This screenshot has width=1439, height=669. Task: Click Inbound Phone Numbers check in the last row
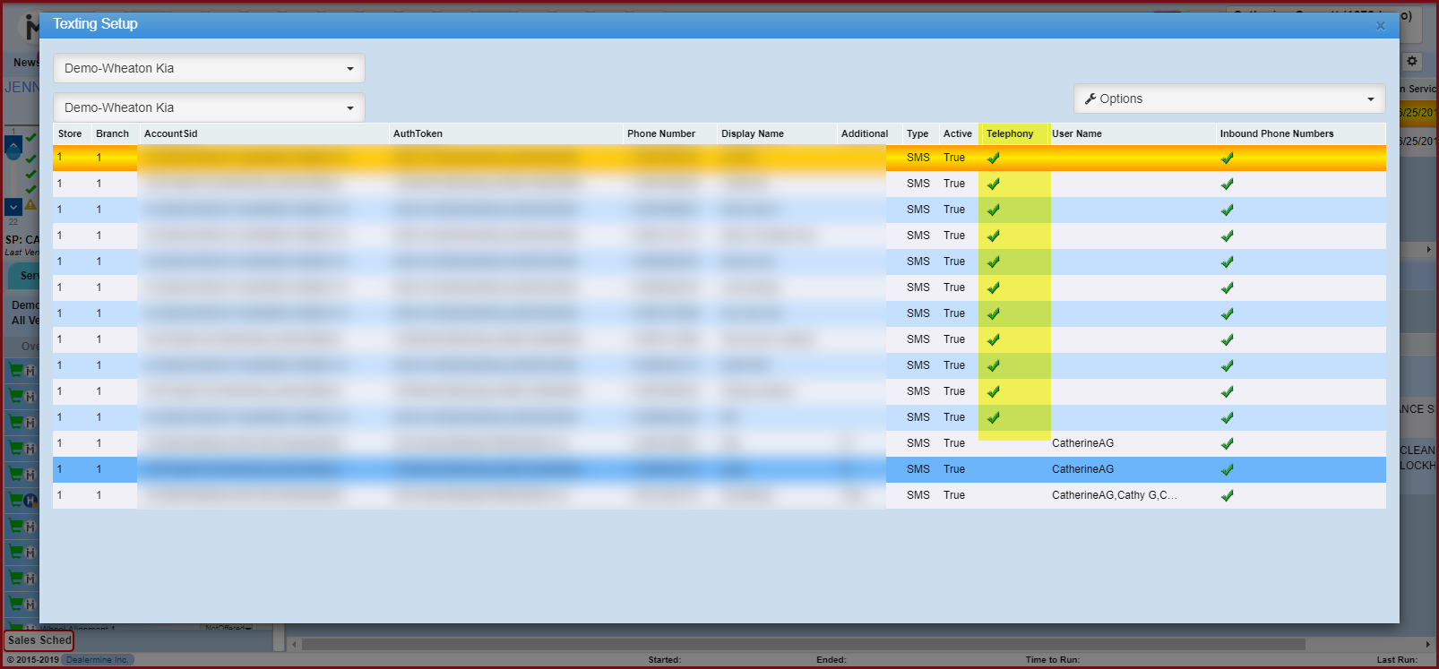point(1227,495)
